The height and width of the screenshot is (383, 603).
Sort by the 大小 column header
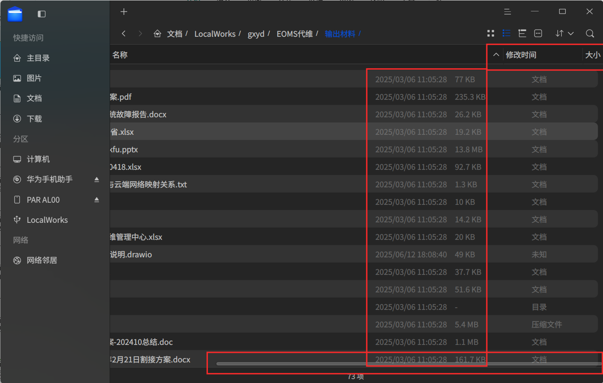[x=593, y=55]
